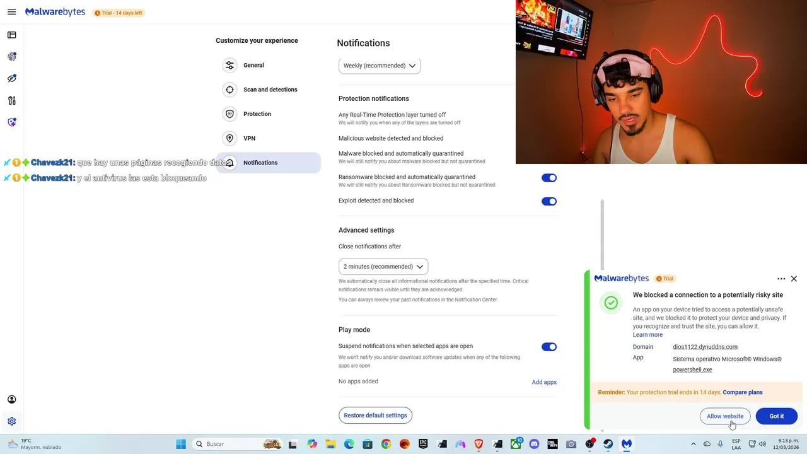Open Epic Games Launcher from taskbar
807x454 pixels.
(423, 444)
